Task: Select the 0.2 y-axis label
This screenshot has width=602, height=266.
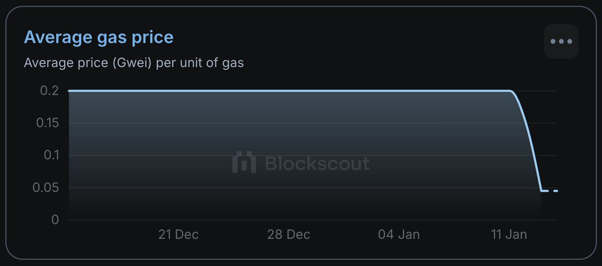Action: (x=49, y=91)
